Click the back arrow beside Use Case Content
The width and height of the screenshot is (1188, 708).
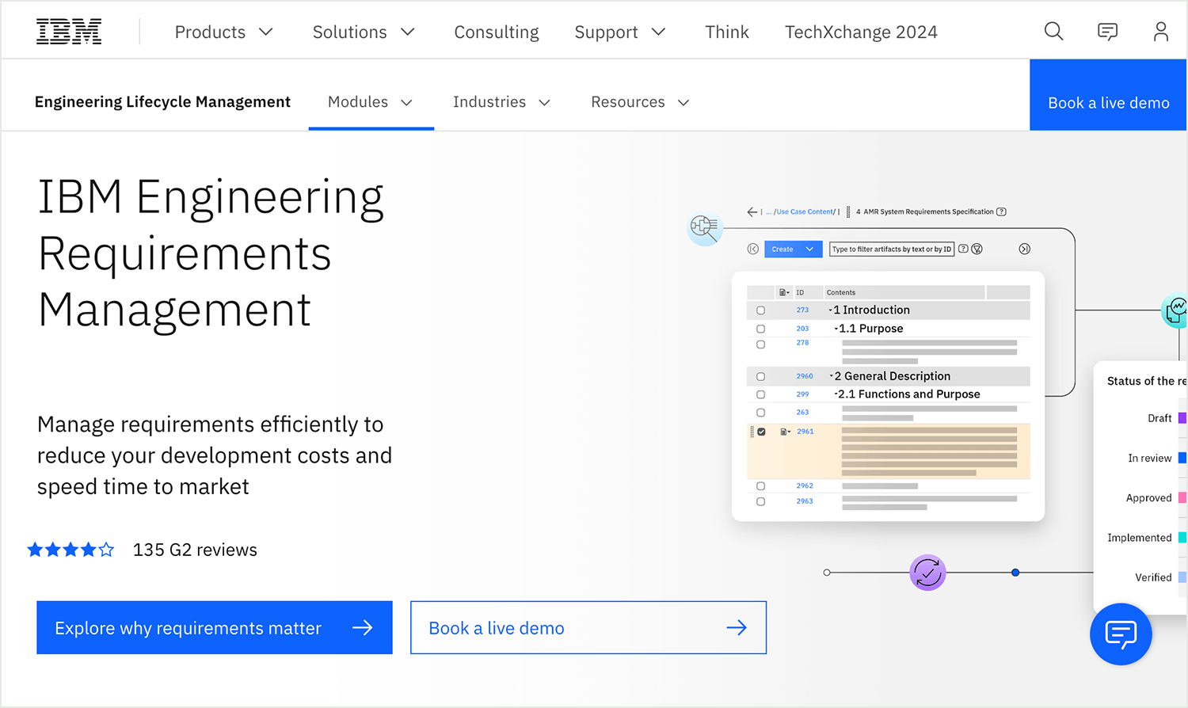752,211
